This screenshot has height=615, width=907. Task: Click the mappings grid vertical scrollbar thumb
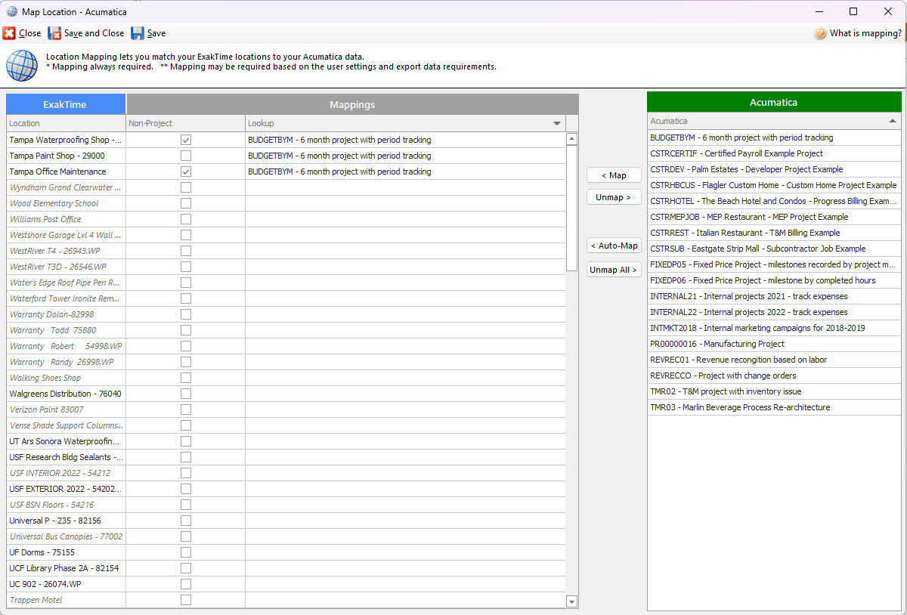point(572,208)
